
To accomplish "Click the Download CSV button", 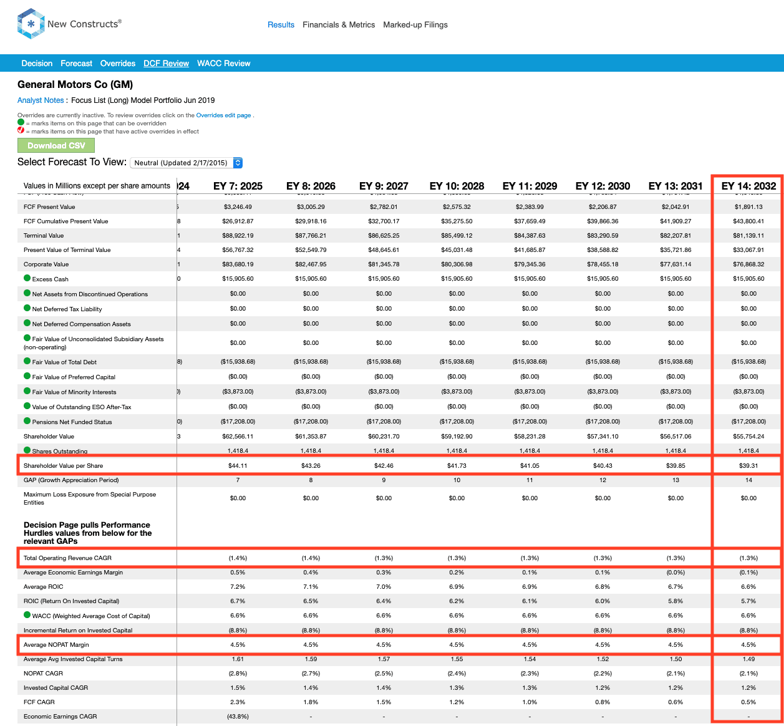I will [x=56, y=145].
